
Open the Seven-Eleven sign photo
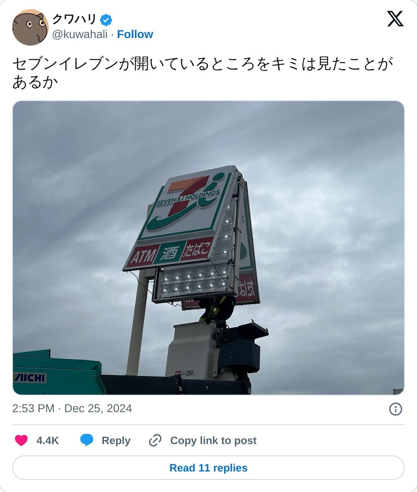[x=208, y=248]
